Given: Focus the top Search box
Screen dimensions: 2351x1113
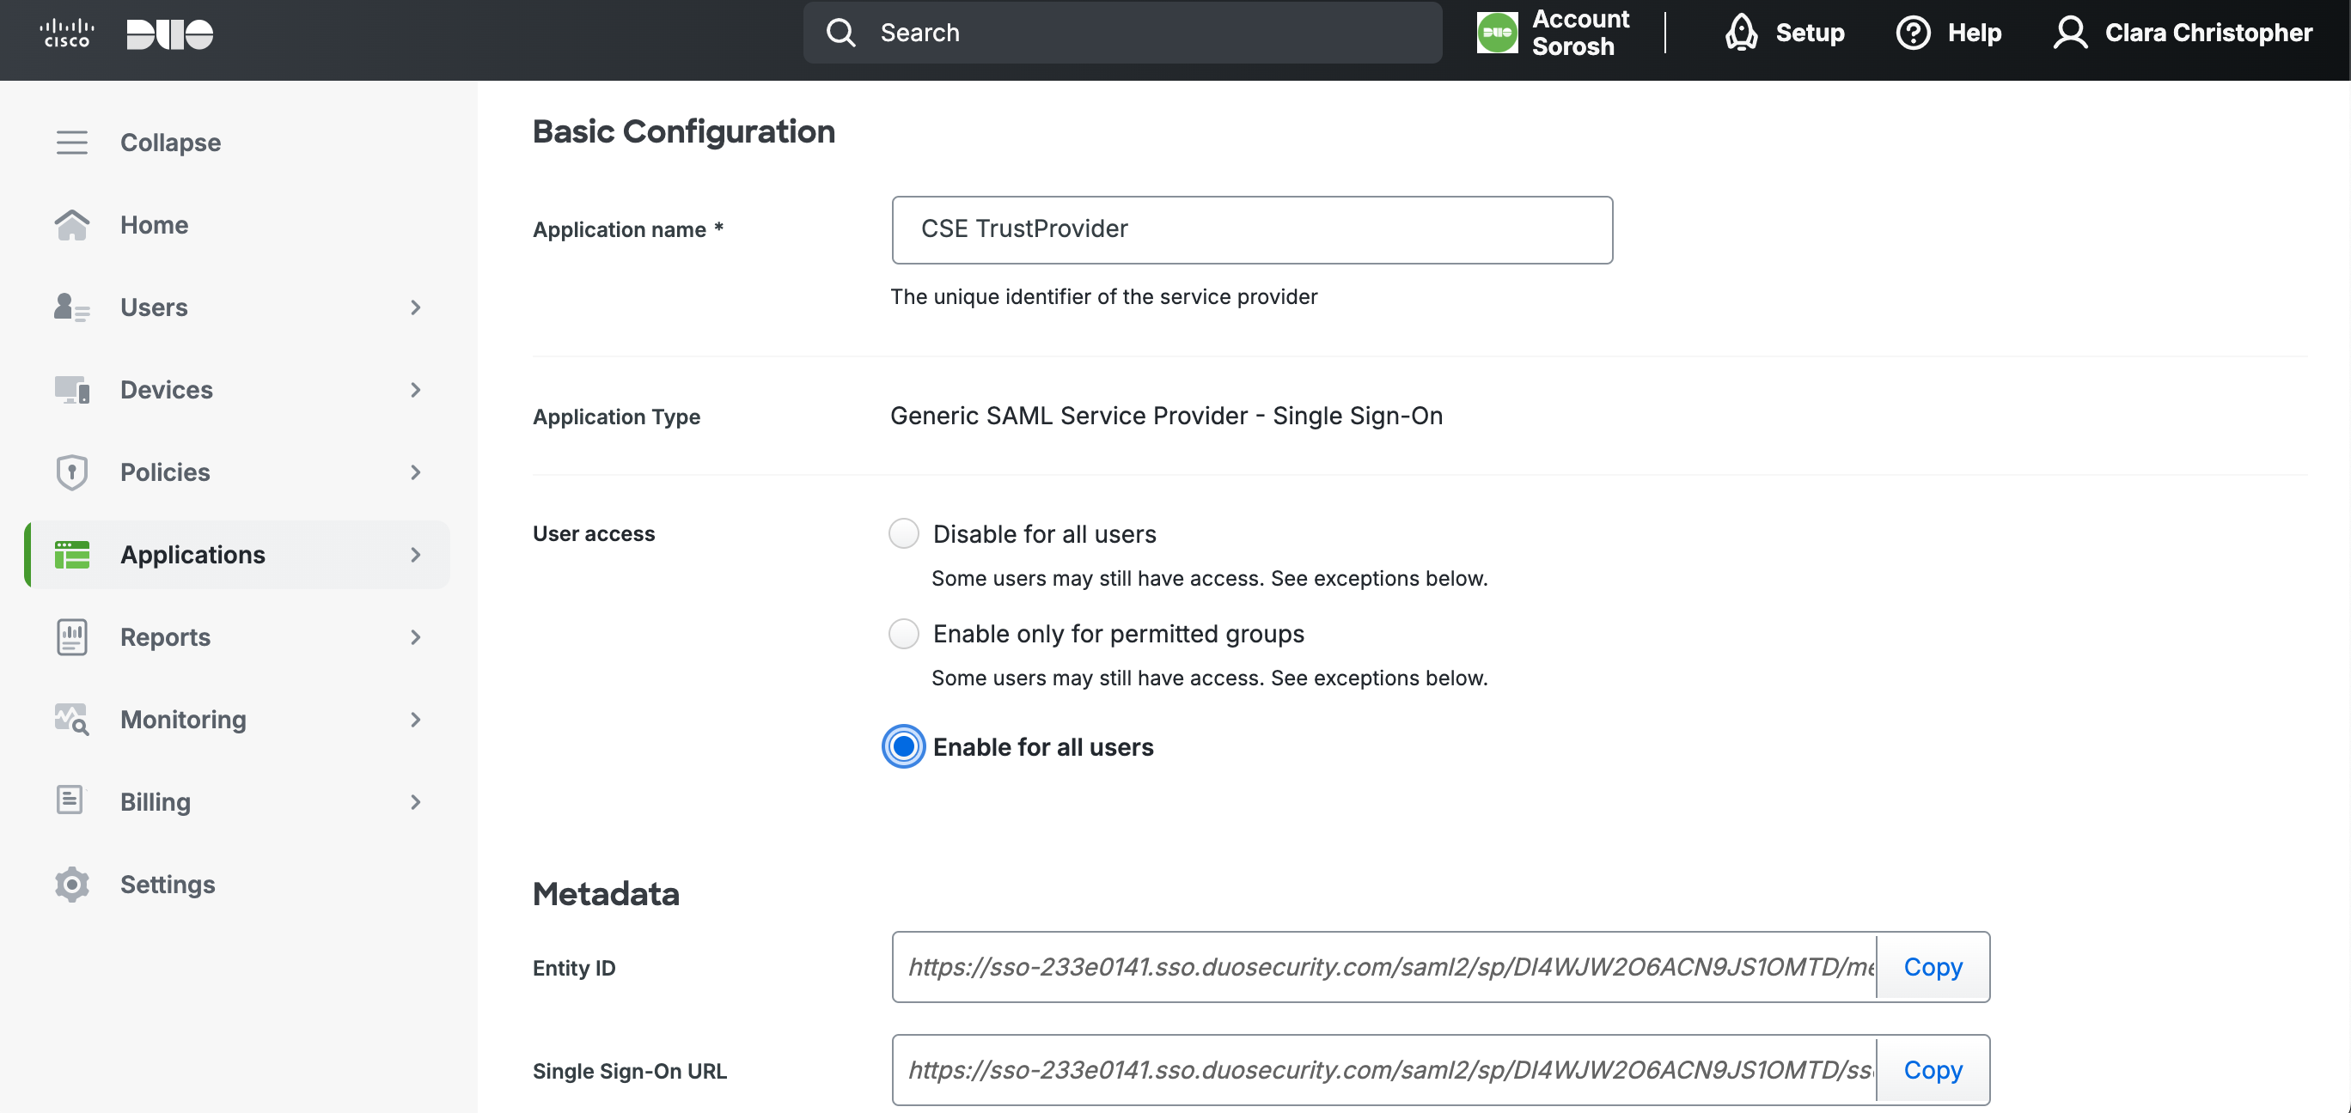Looking at the screenshot, I should [1122, 33].
